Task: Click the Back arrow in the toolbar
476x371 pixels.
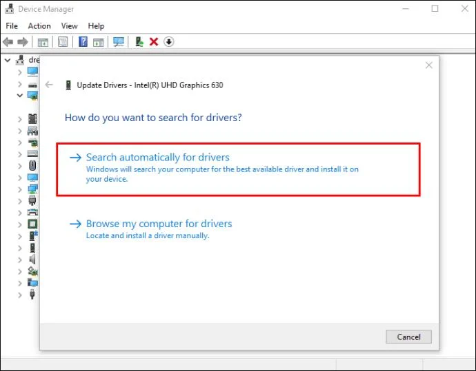Action: [x=8, y=42]
